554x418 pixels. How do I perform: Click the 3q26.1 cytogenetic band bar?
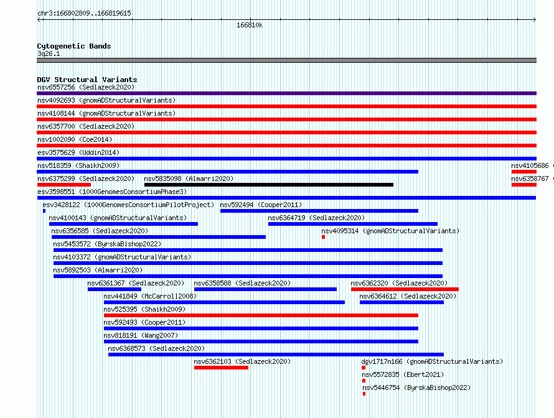286,60
